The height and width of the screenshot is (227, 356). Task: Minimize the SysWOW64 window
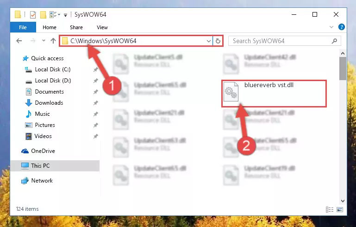pos(294,14)
